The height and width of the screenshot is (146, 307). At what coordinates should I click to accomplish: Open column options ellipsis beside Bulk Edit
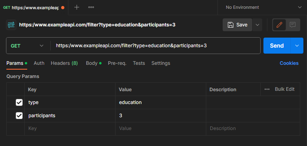pyautogui.click(x=267, y=89)
